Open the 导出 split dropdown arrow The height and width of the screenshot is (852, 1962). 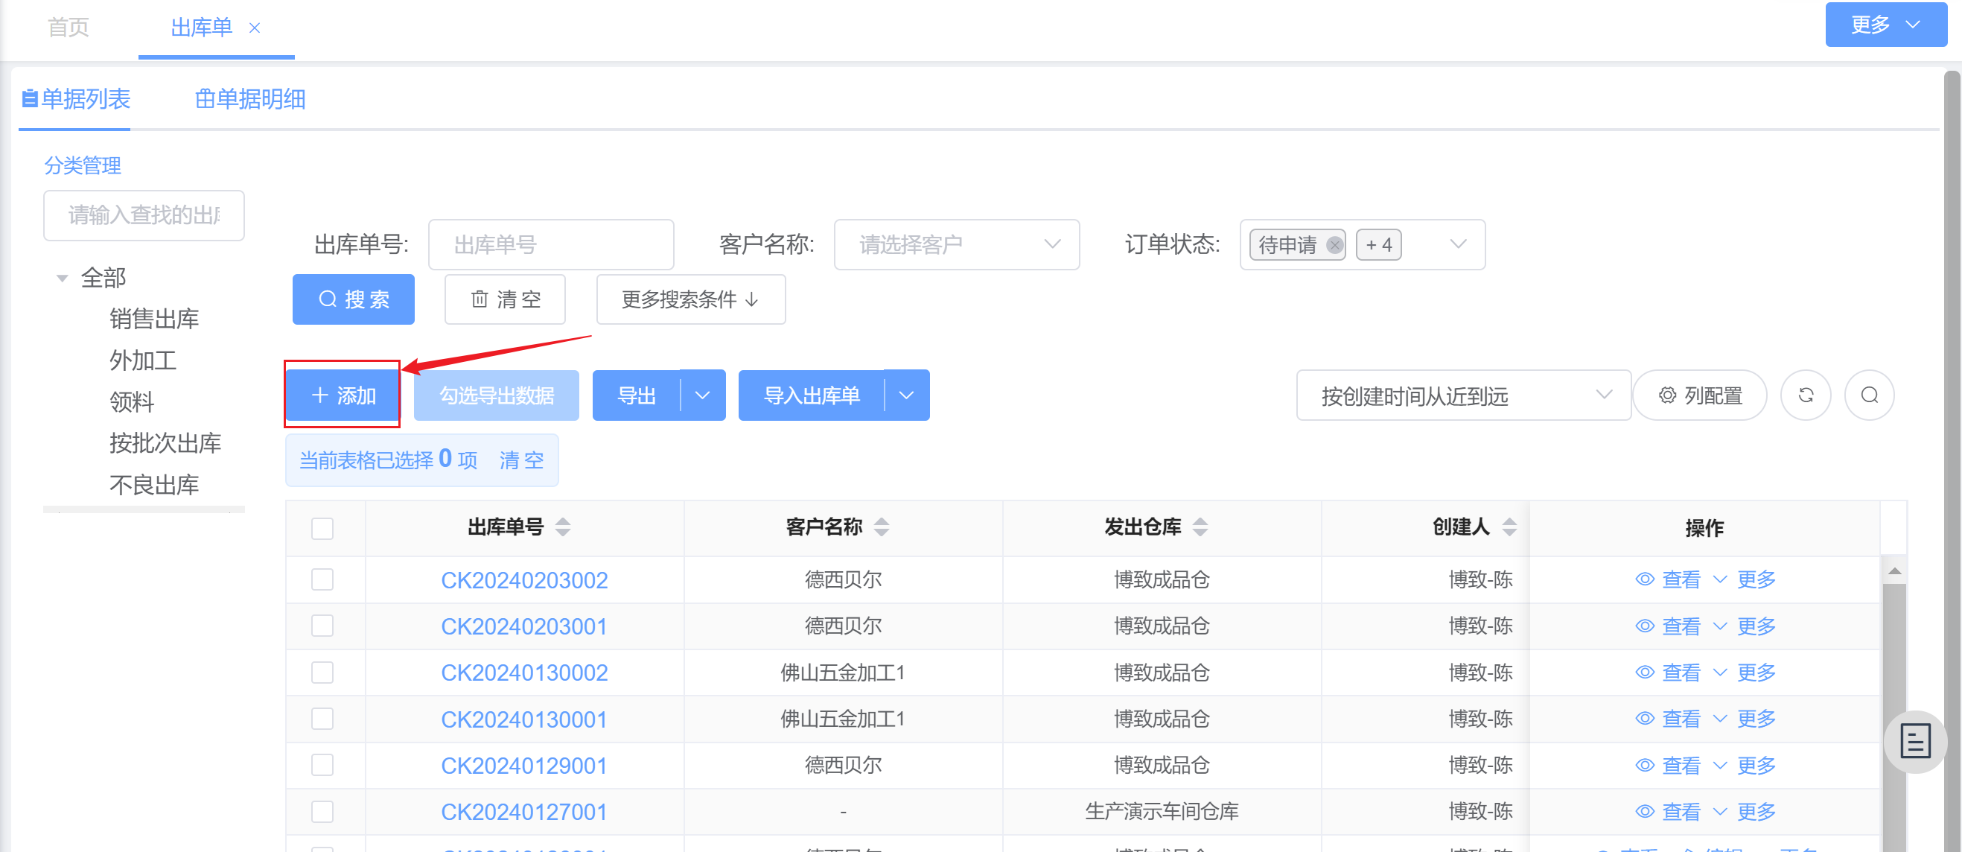pos(703,395)
